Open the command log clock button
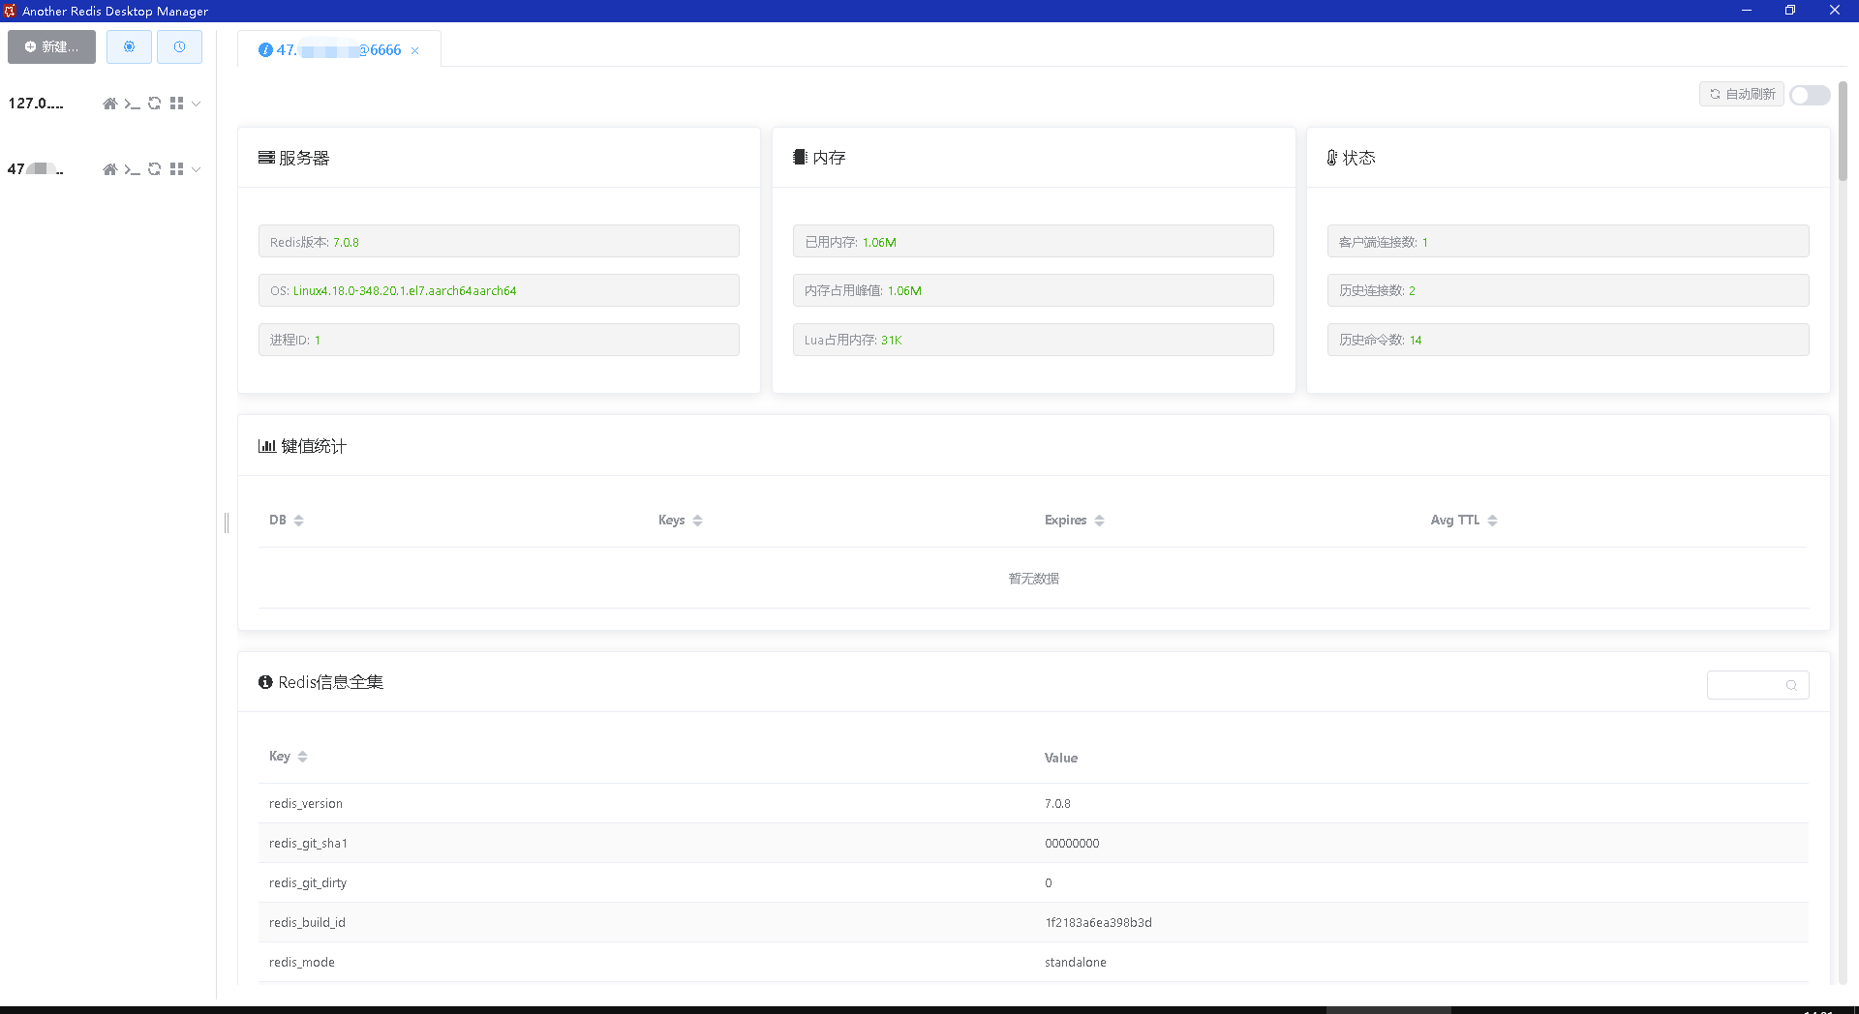This screenshot has height=1014, width=1859. click(x=179, y=46)
